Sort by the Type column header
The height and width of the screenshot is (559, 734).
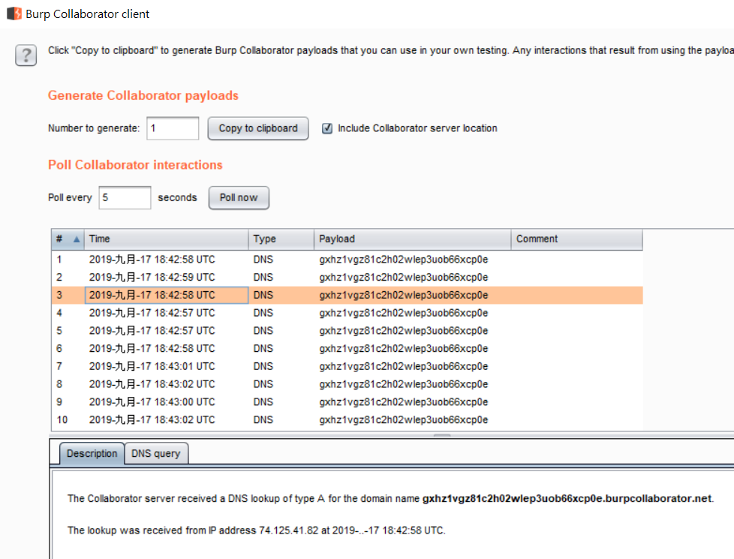tap(281, 239)
